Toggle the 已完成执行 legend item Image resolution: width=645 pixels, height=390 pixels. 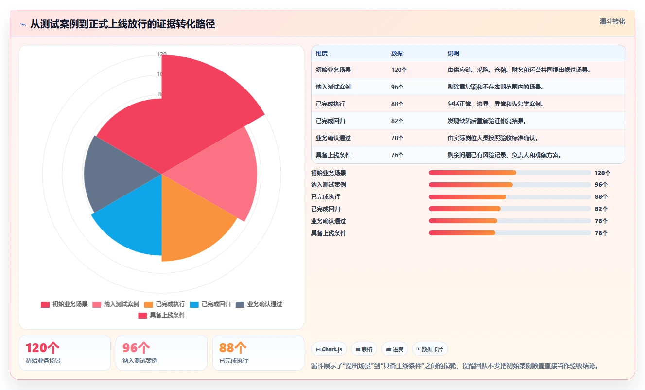click(164, 304)
